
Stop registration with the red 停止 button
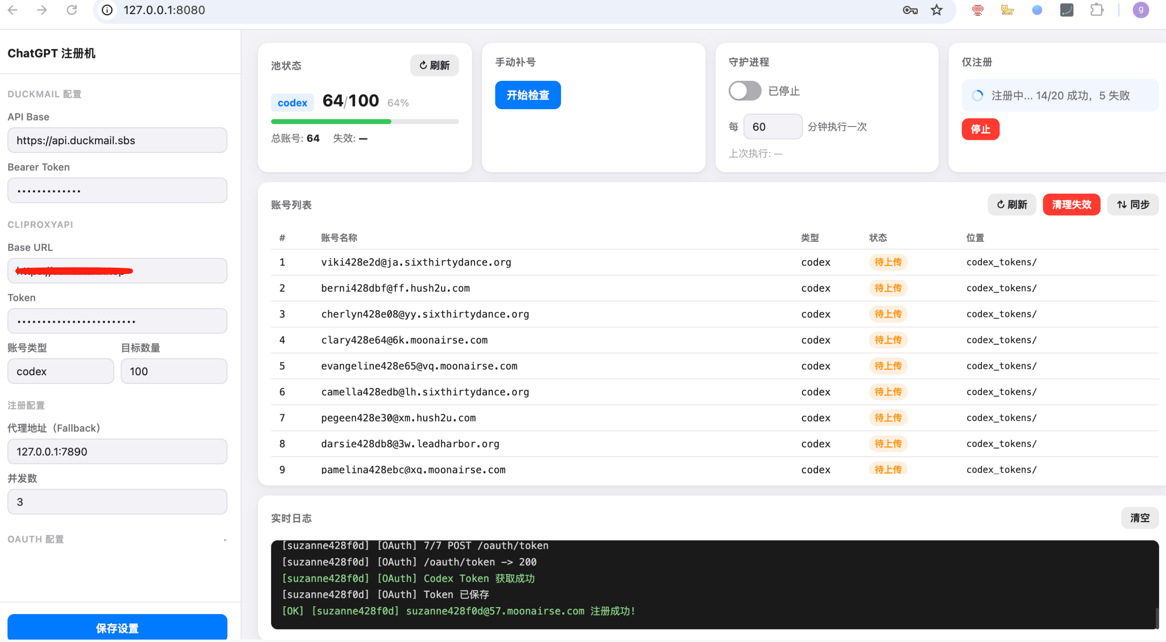[x=980, y=129]
